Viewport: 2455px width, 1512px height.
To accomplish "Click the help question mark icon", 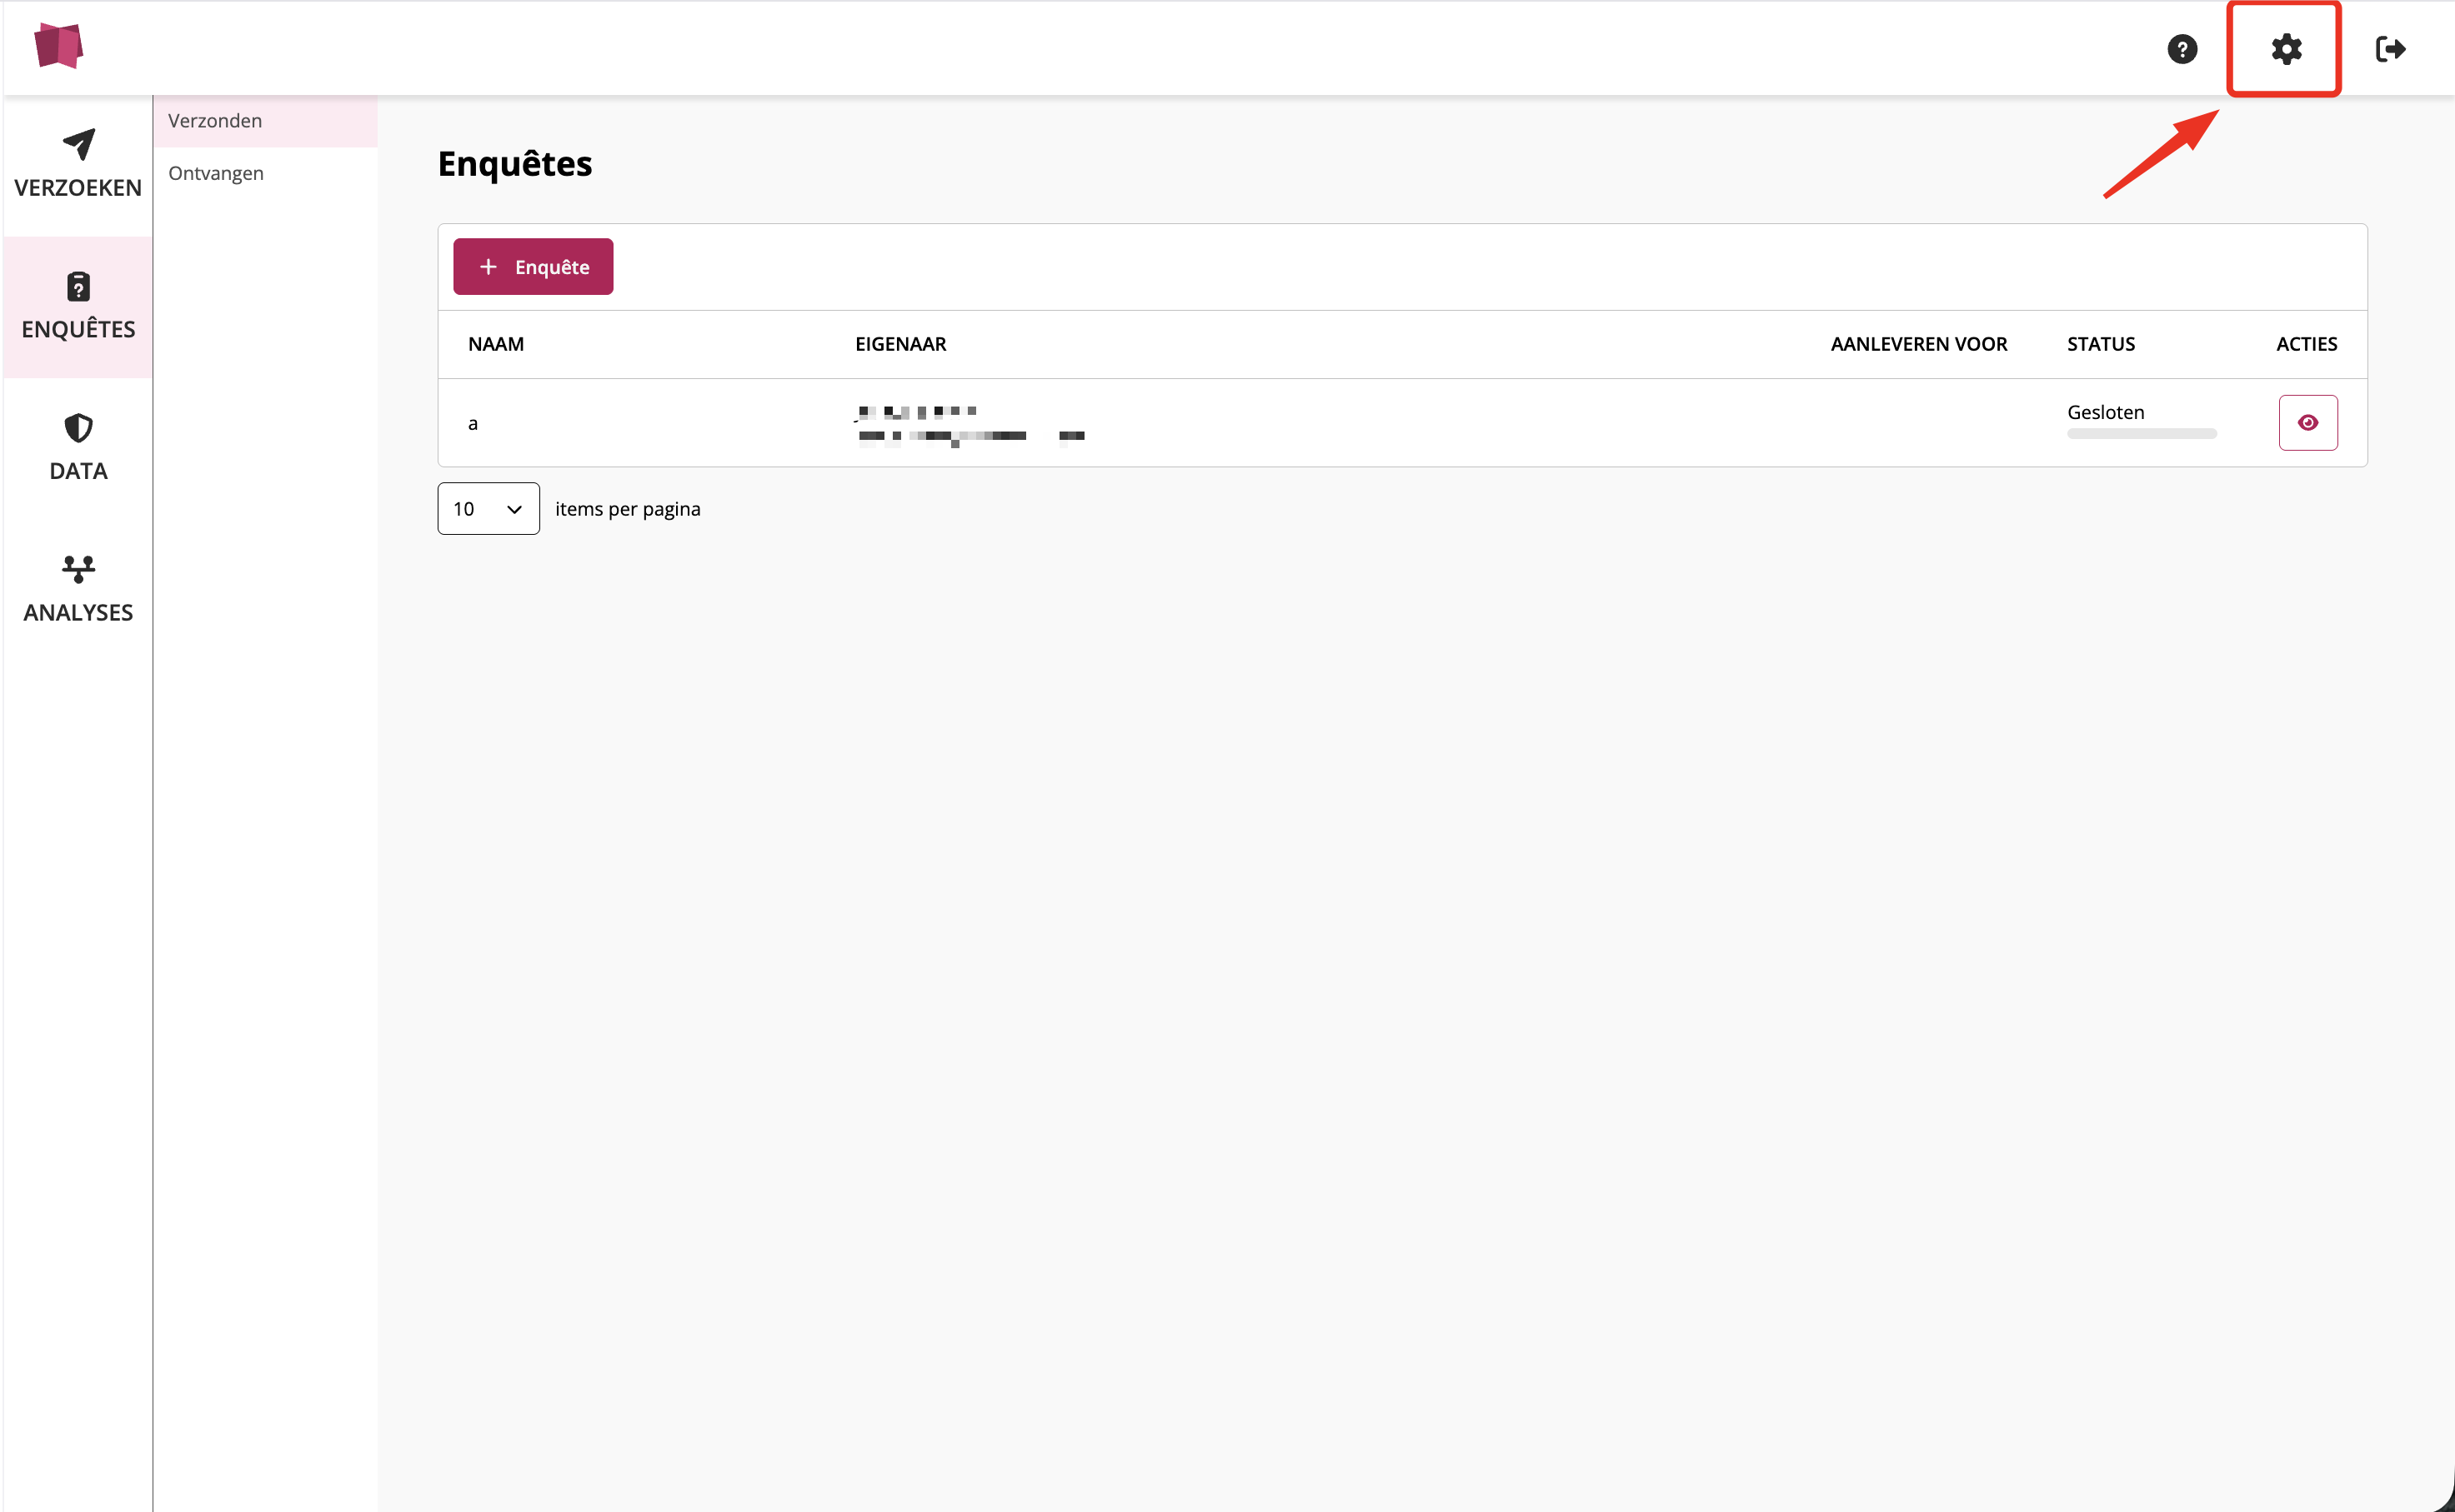I will (x=2182, y=49).
